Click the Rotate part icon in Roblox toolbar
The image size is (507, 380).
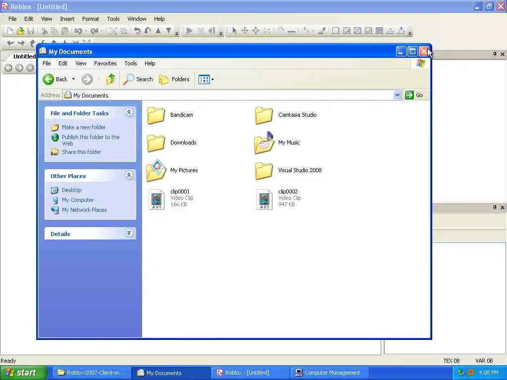137,31
